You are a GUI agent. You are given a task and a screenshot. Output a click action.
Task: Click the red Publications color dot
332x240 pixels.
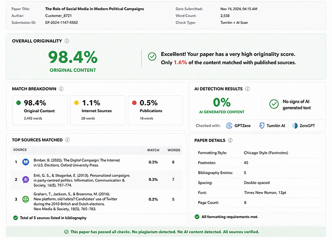[134, 103]
